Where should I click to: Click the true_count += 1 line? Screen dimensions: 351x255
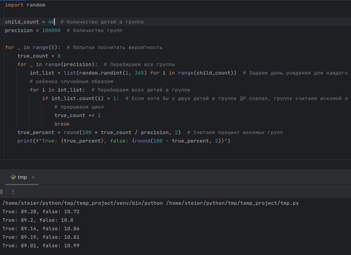pos(78,115)
